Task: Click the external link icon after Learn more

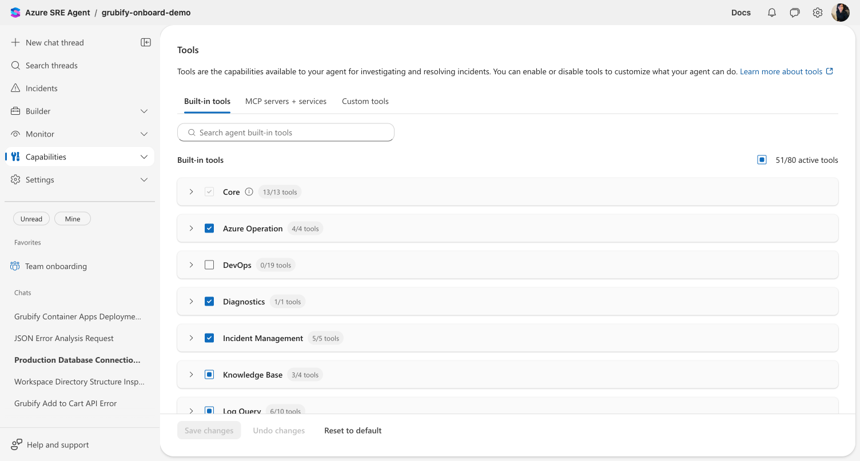Action: (830, 71)
